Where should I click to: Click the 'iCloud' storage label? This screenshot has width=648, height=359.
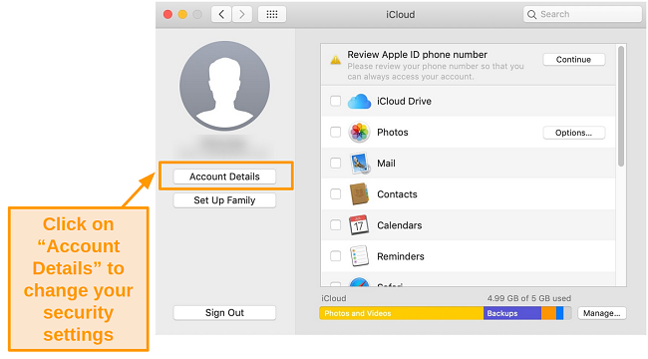334,298
